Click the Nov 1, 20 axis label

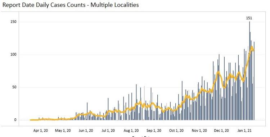(x=199, y=131)
